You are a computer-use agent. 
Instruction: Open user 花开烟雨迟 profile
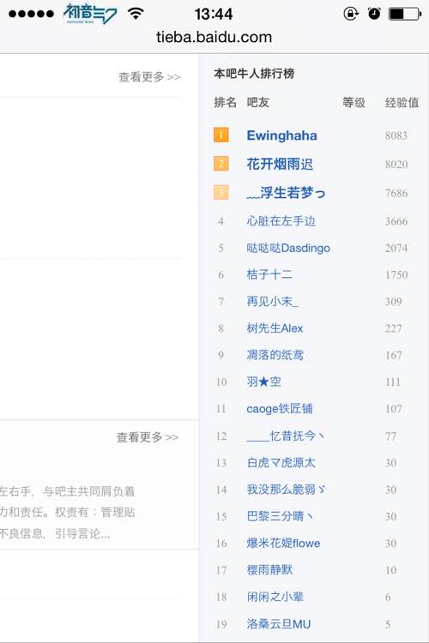coord(280,164)
